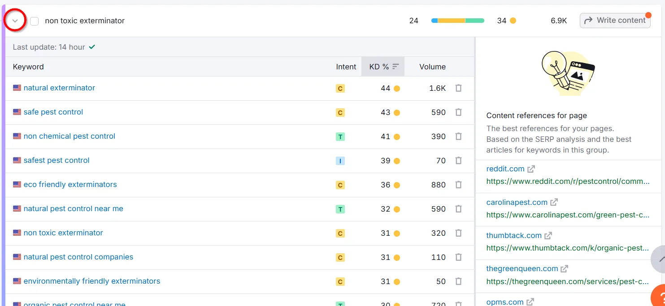Delete non toxic exterminator keyword row
665x306 pixels.
click(458, 233)
